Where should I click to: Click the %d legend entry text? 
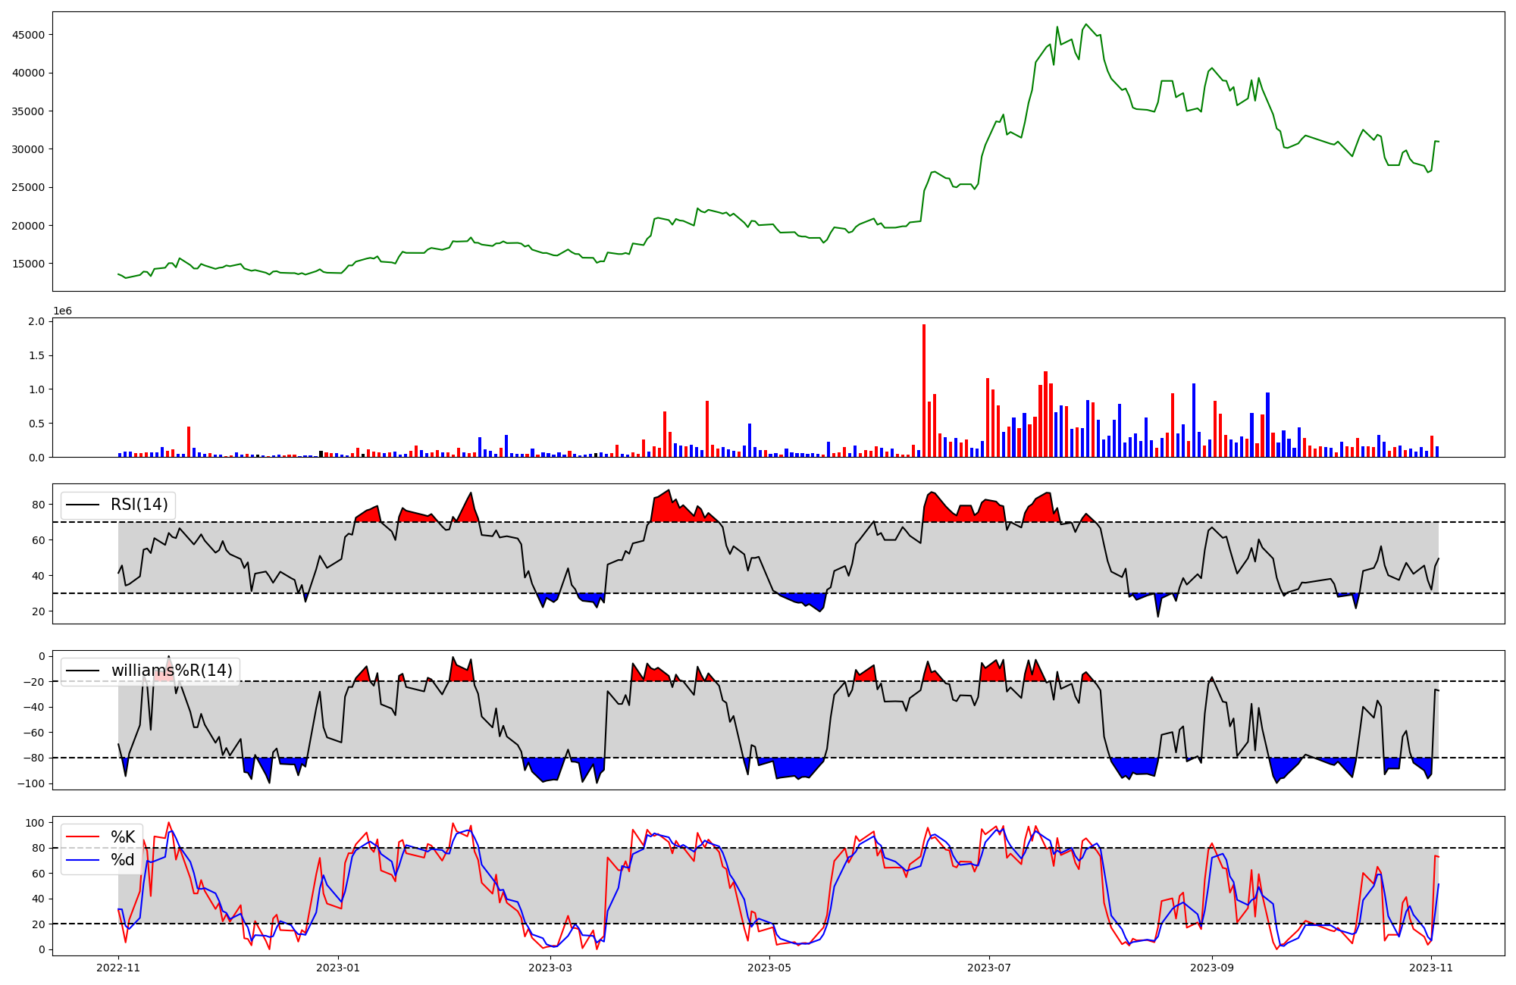123,860
